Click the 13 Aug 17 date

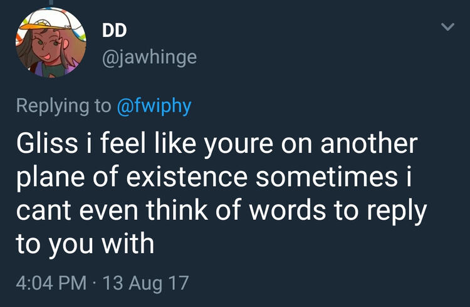[x=145, y=281]
